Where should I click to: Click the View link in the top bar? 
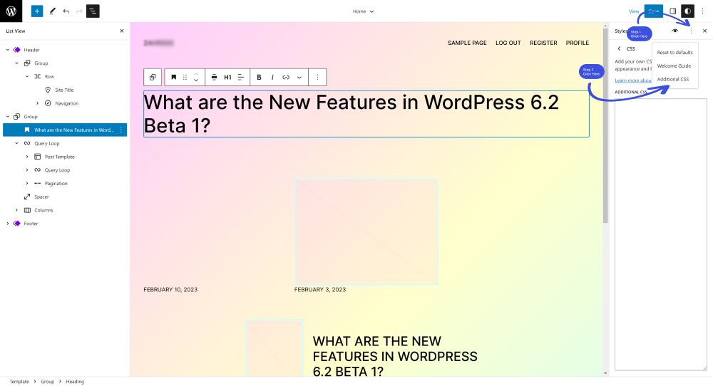point(634,11)
